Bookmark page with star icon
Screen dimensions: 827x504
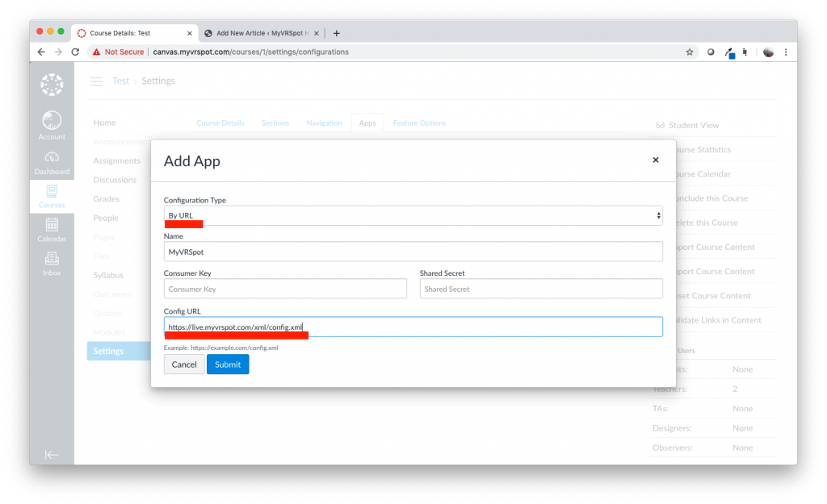(689, 52)
